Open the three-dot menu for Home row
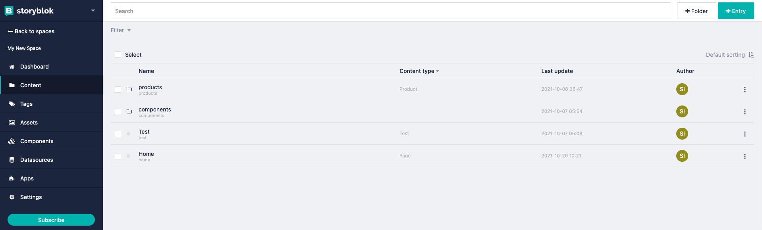Image resolution: width=762 pixels, height=230 pixels. tap(745, 156)
